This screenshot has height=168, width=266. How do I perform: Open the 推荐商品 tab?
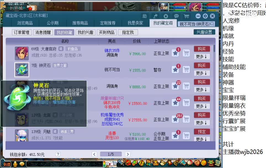80,23
